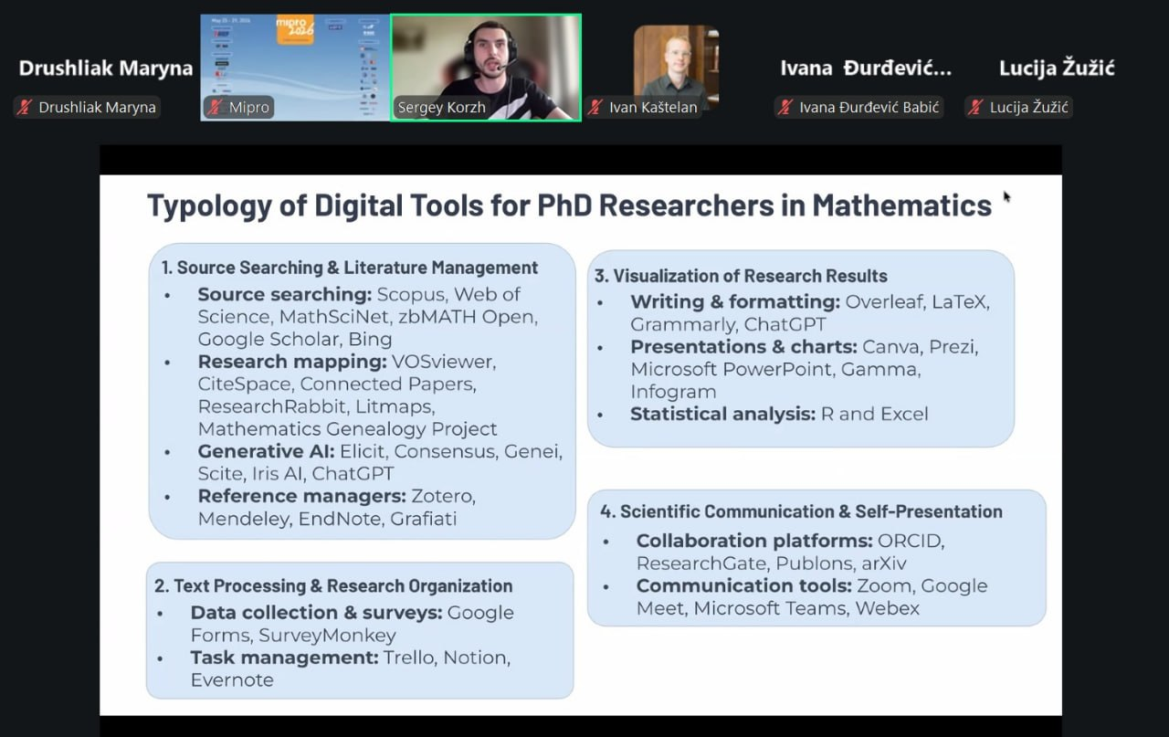Click the bold 'Presentations & charts:' label
Screen dimensions: 1169x737
coord(743,347)
